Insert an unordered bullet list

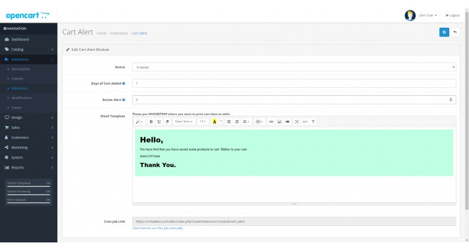point(229,122)
